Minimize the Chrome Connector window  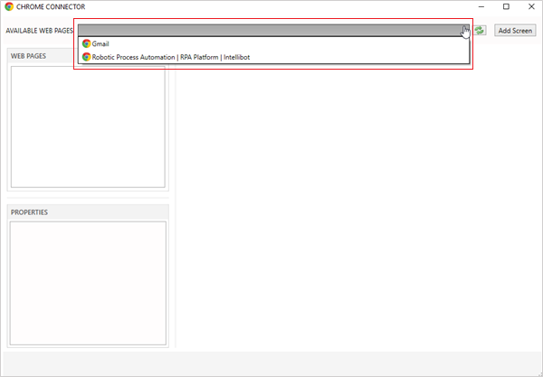[x=481, y=6]
